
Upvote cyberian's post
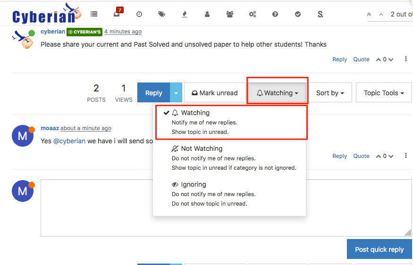(x=379, y=59)
